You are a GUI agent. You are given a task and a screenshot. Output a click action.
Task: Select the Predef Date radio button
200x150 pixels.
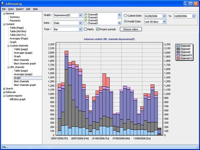[x=125, y=21]
